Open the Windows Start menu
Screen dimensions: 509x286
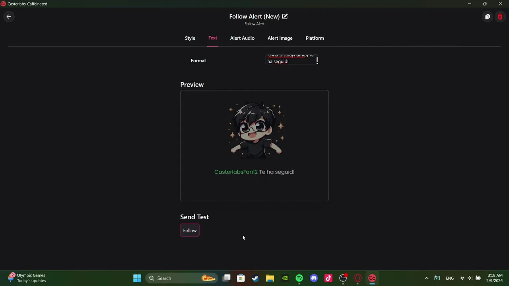[137, 278]
